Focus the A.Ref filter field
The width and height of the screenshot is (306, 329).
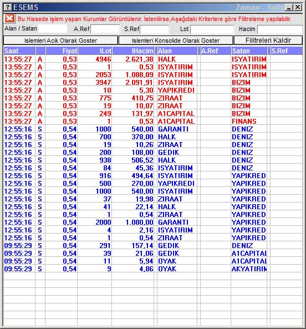[x=105, y=29]
